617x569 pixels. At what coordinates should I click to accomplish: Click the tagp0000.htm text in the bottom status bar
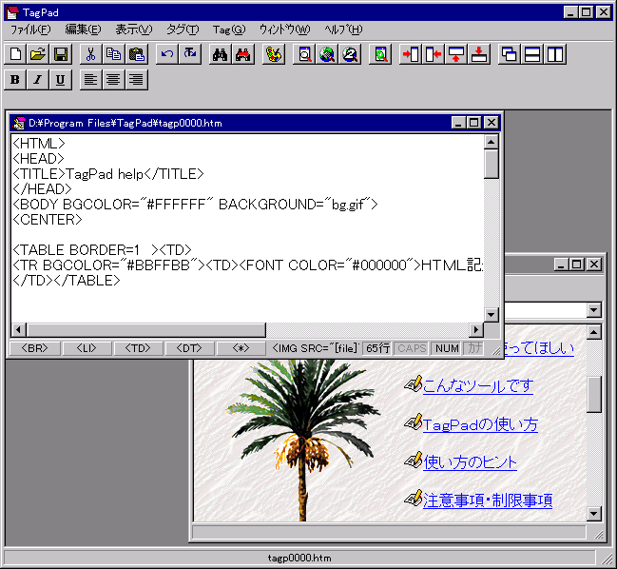[299, 558]
